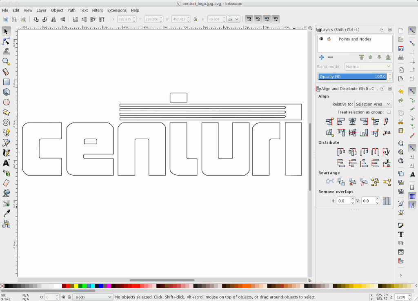
Task: Click the Save document icon
Action: tap(401, 49)
